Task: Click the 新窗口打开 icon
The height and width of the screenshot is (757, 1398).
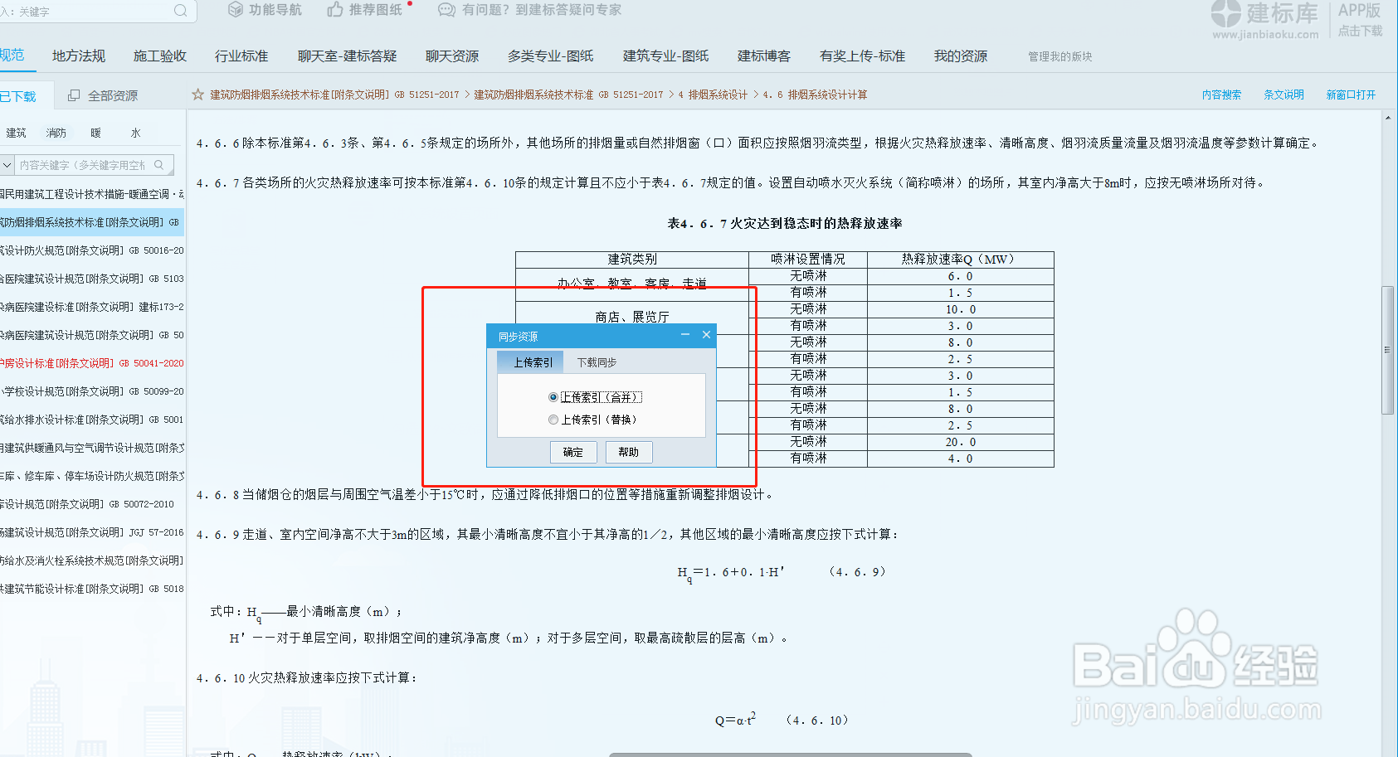Action: coord(1351,95)
